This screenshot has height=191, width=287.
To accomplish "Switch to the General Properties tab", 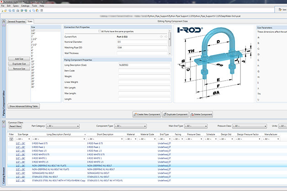I will (x=16, y=21).
